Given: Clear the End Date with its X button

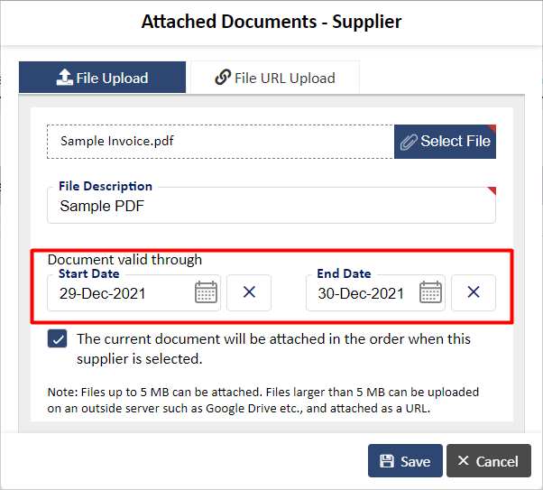Looking at the screenshot, I should (x=474, y=292).
